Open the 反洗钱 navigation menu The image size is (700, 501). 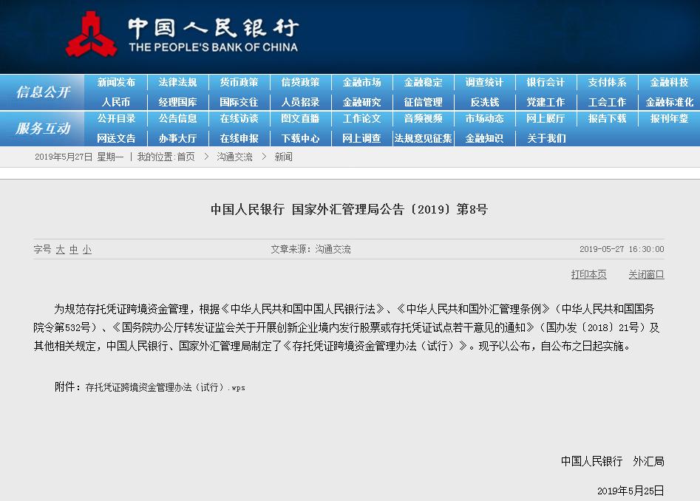484,102
